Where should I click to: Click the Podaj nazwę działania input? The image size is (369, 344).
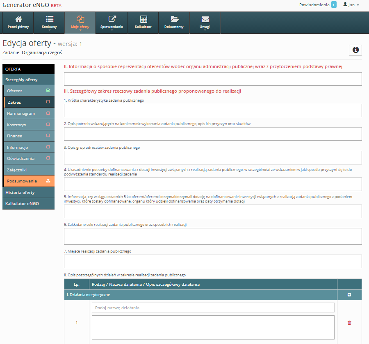coord(213,308)
